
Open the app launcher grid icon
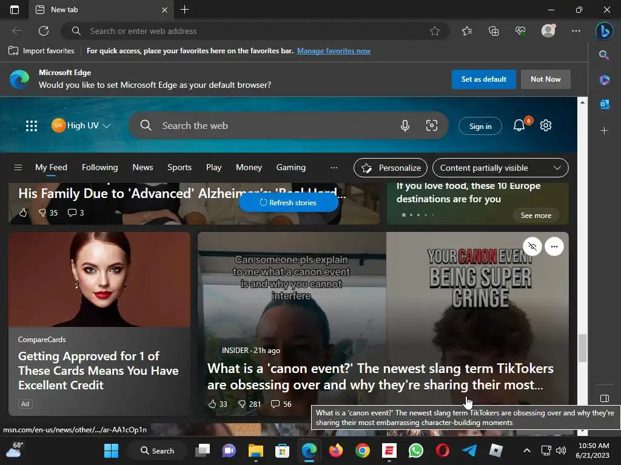pyautogui.click(x=32, y=126)
